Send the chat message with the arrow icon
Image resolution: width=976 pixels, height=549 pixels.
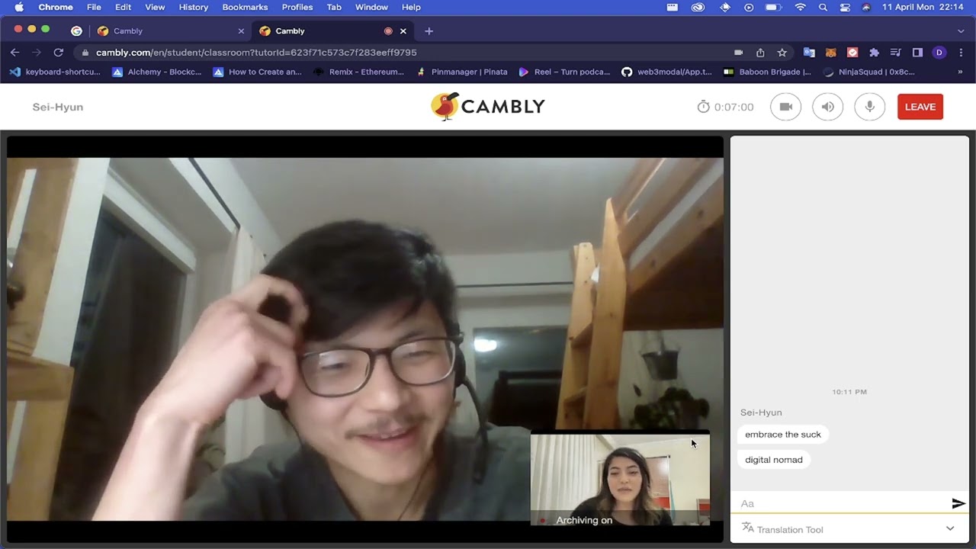[x=958, y=503]
